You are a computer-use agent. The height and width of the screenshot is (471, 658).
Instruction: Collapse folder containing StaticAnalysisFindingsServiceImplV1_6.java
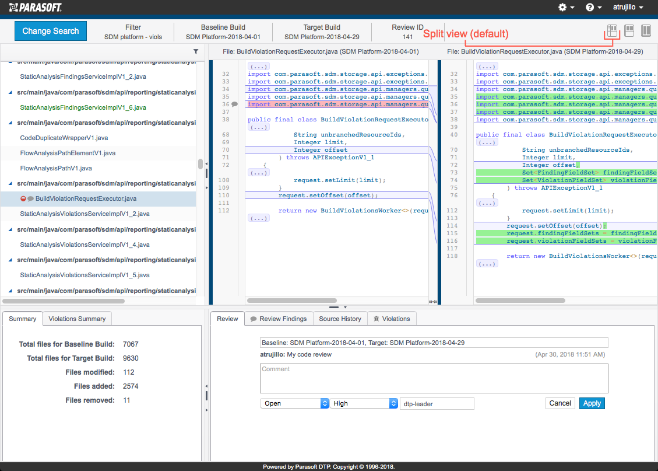click(x=10, y=92)
